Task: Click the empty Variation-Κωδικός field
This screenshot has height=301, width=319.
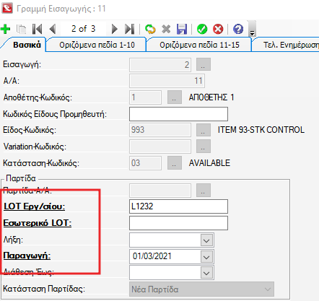Action: pos(160,147)
